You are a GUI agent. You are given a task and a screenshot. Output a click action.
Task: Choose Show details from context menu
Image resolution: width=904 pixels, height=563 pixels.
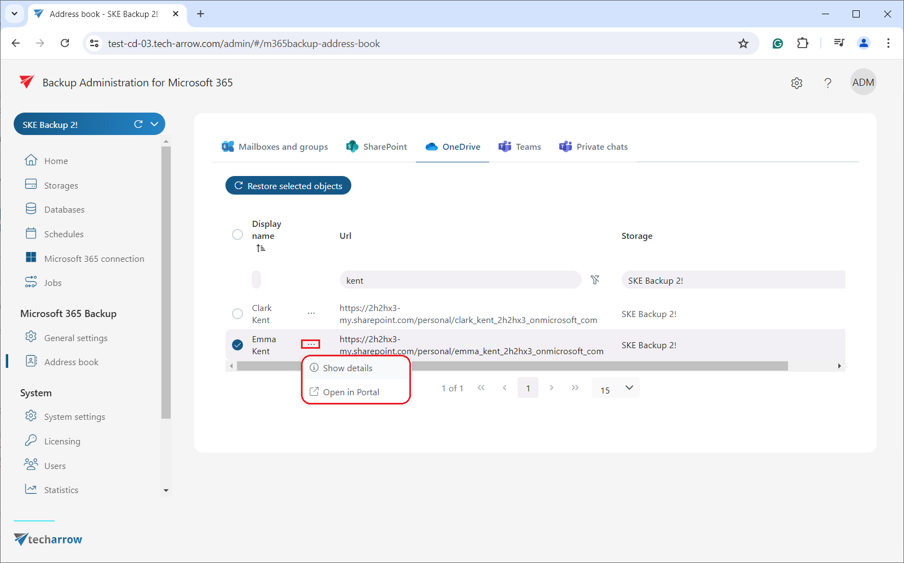point(347,368)
